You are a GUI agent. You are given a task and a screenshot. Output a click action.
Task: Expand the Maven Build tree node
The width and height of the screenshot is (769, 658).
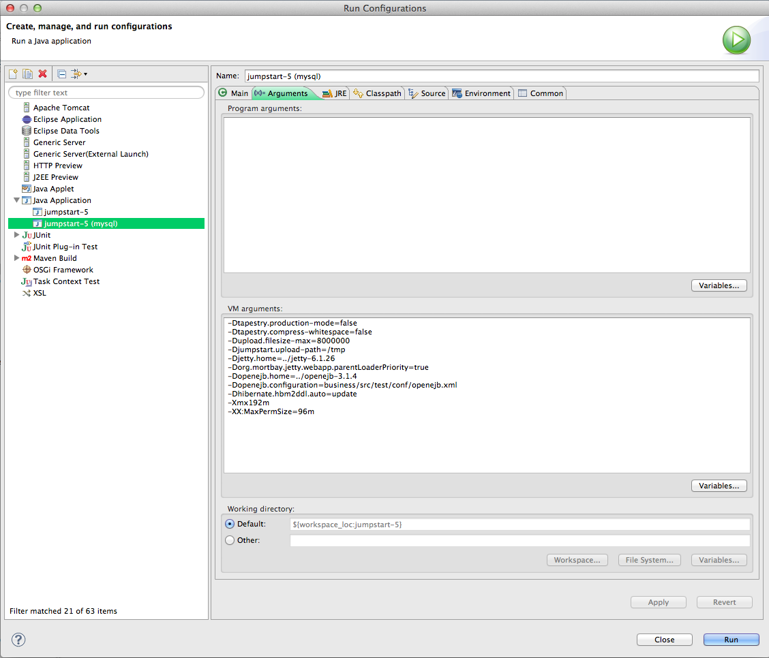click(17, 258)
